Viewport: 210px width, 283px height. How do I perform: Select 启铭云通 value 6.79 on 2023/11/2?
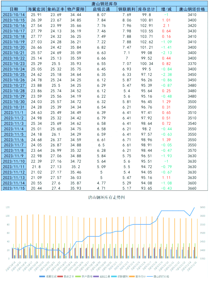[101, 118]
